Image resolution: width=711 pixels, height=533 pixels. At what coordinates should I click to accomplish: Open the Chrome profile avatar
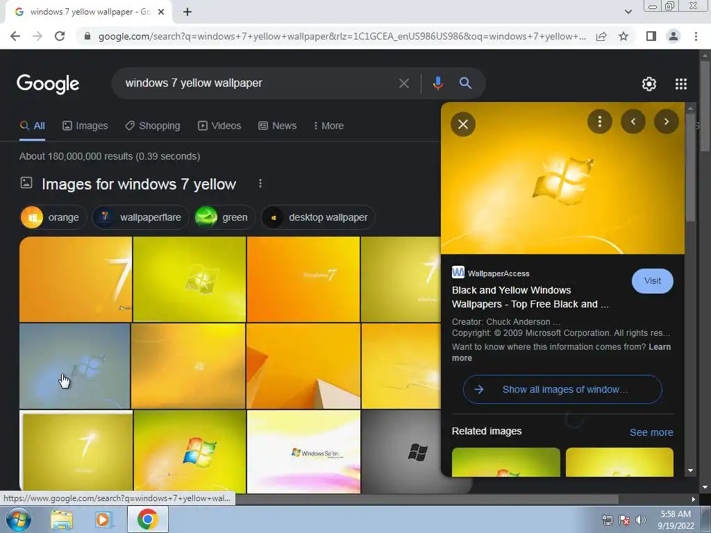click(674, 36)
